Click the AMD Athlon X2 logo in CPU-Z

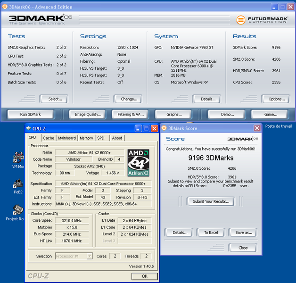point(139,163)
